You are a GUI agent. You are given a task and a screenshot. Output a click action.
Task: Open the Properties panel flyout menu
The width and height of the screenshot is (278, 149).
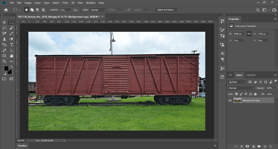click(x=275, y=19)
